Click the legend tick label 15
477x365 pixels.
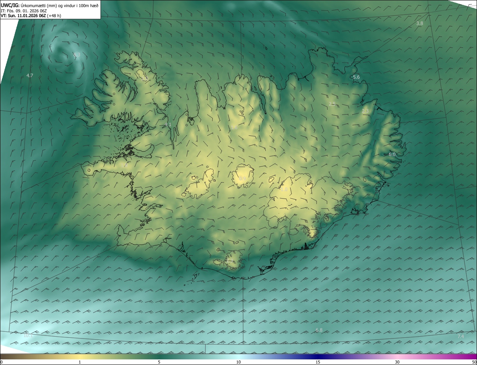[318, 362]
